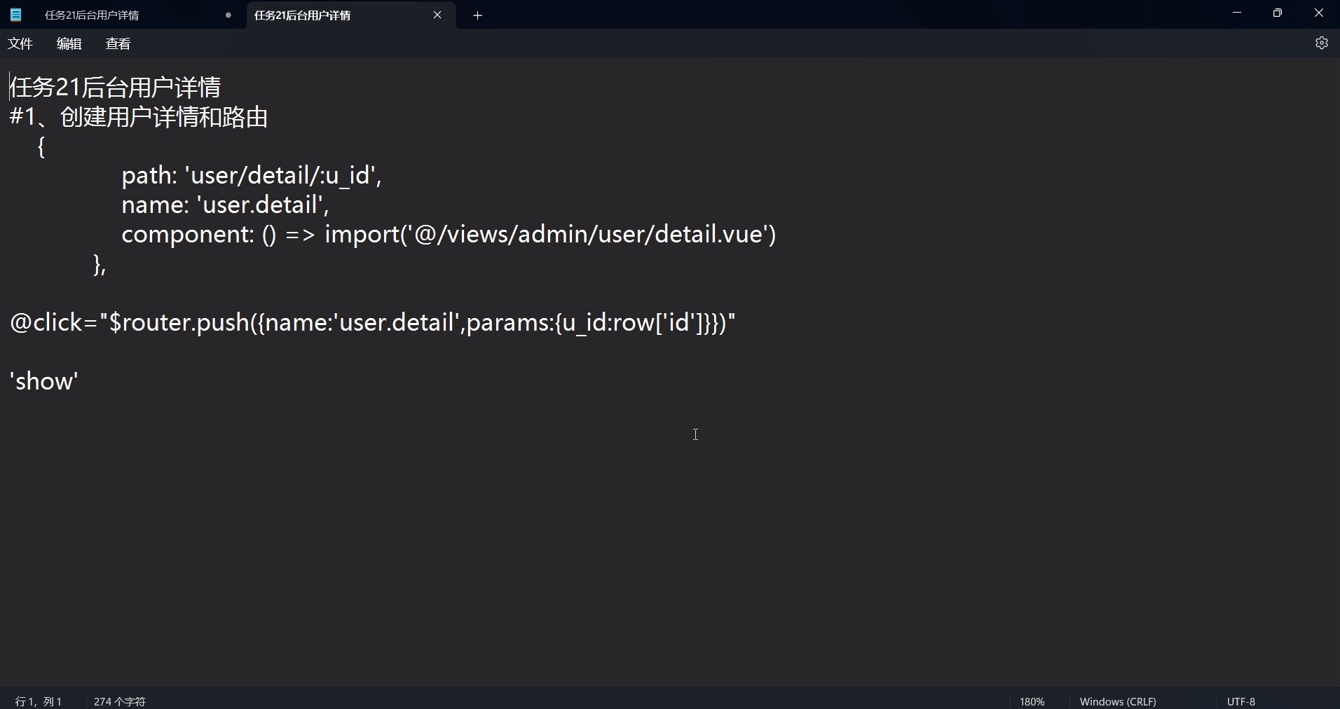This screenshot has width=1340, height=709.
Task: Open Notepad settings via the gear icon
Action: (x=1322, y=43)
